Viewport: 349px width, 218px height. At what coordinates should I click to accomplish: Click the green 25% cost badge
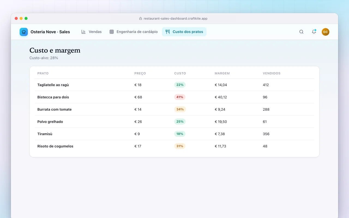(180, 122)
